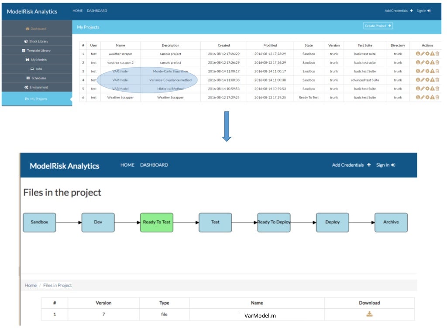The image size is (447, 335).
Task: Show info for the Monte-Carlo Simulation project
Action: [418, 71]
